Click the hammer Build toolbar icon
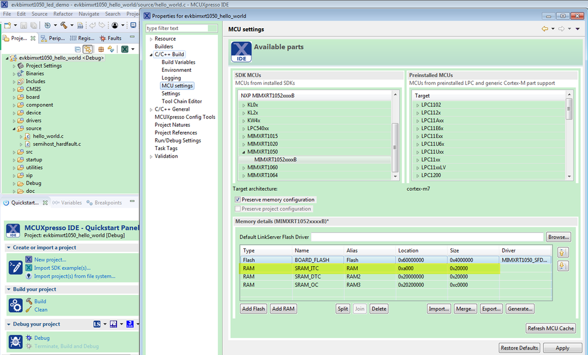The height and width of the screenshot is (355, 588). coord(64,25)
